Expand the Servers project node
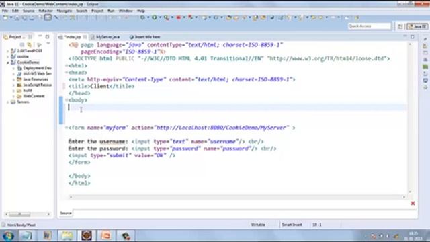 pyautogui.click(x=7, y=102)
